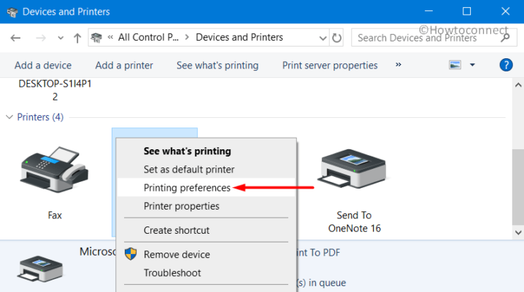Click the search magnifier icon
The height and width of the screenshot is (292, 524).
tap(505, 37)
